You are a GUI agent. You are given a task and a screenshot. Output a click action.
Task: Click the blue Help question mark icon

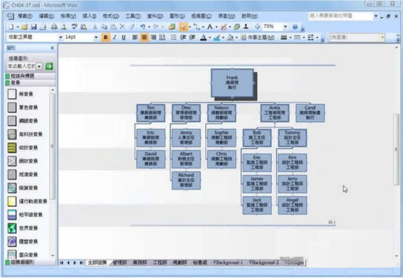click(x=295, y=26)
